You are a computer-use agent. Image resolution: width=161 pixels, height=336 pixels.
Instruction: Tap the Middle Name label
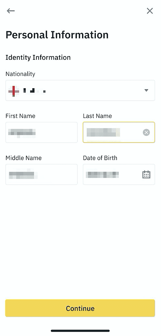coord(23,158)
